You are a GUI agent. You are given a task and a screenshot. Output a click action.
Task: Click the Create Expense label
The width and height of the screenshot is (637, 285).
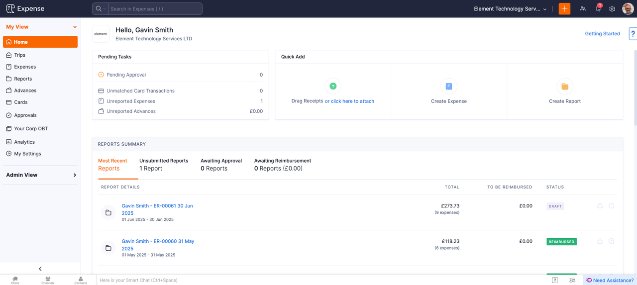449,101
